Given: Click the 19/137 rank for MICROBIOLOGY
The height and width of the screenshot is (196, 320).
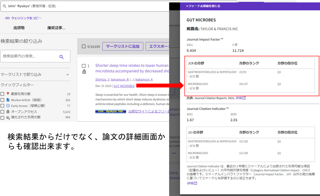Looking at the screenshot, I should click(243, 84).
